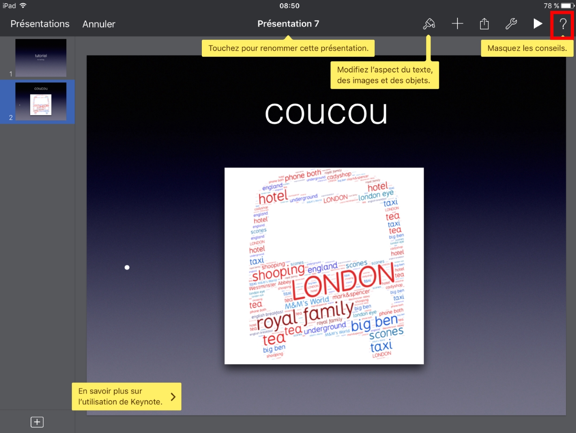Open the Format paintbrush tool

click(429, 24)
